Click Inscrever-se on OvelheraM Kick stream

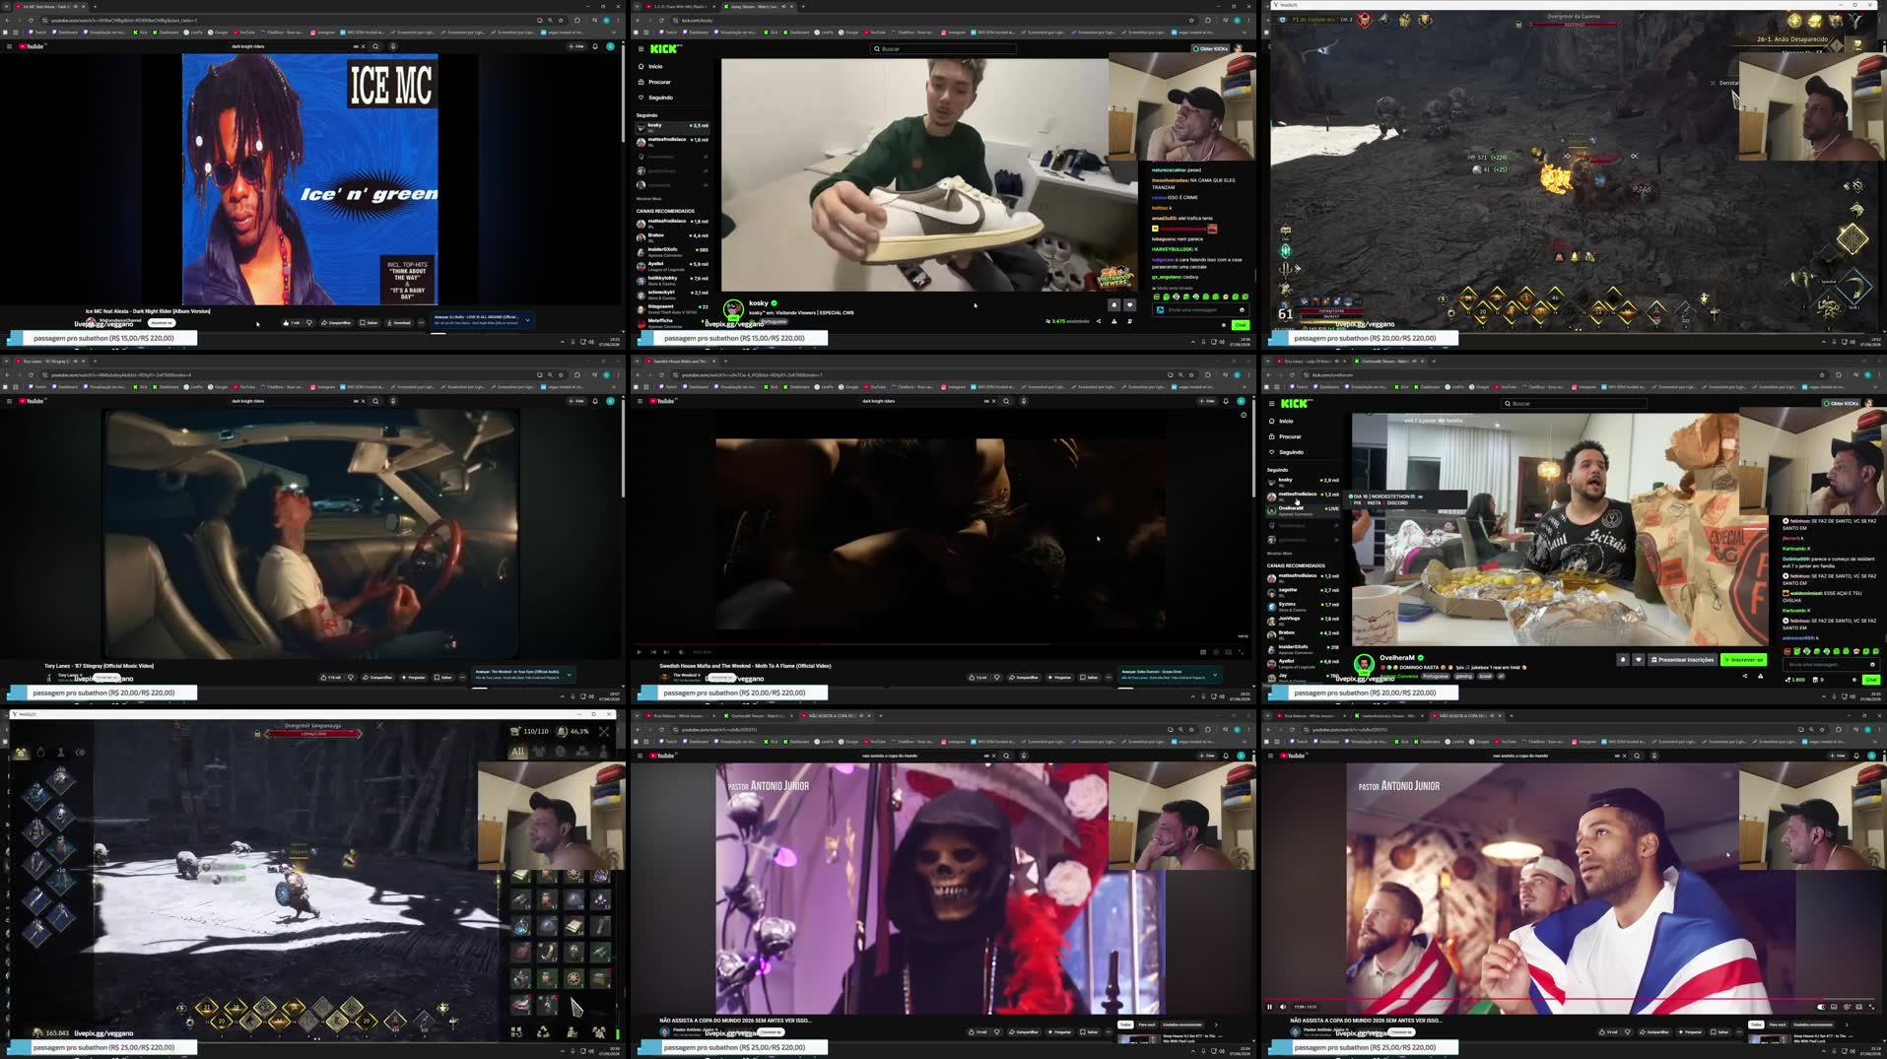1743,660
